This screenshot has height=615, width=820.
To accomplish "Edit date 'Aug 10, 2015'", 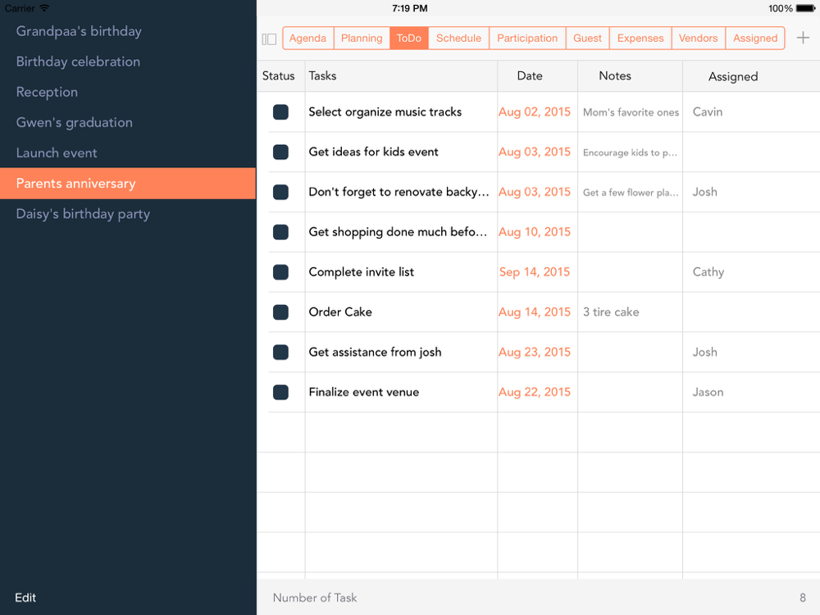I will (x=535, y=232).
